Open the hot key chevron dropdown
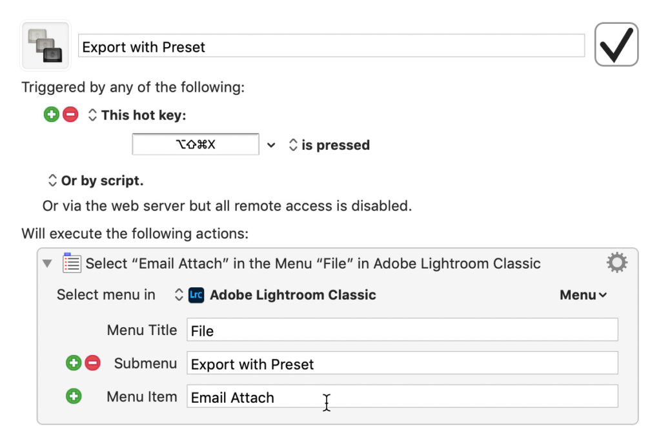Image resolution: width=661 pixels, height=426 pixels. (271, 145)
